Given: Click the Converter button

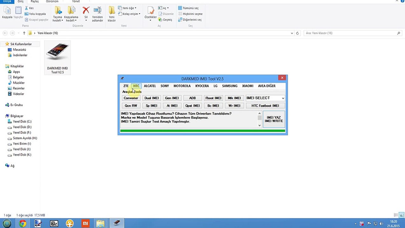Looking at the screenshot, I should coord(131,98).
